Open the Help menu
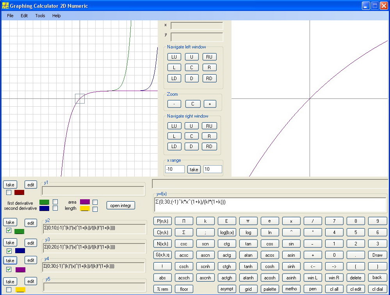This screenshot has height=295, width=390. 57,16
